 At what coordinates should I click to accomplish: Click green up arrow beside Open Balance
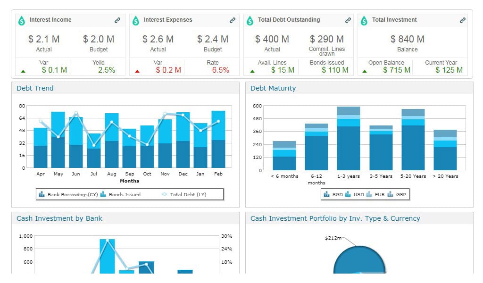365,71
